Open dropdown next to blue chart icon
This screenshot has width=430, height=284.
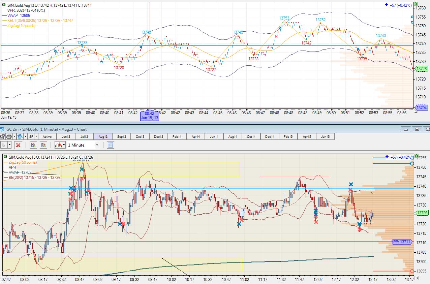25,136
